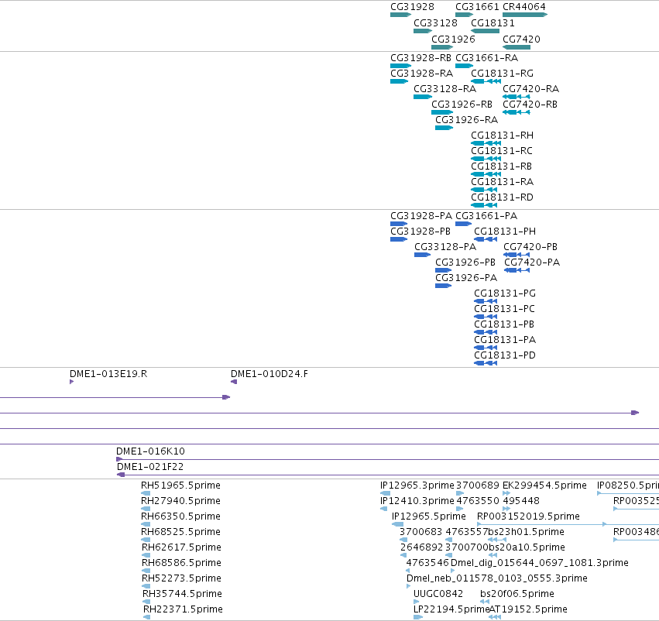Click protein CG18131-PA
Image resolution: width=659 pixels, height=621 pixels.
click(x=486, y=348)
